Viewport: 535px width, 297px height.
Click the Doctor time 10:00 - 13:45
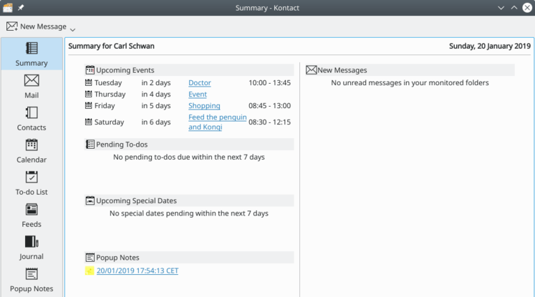click(269, 82)
